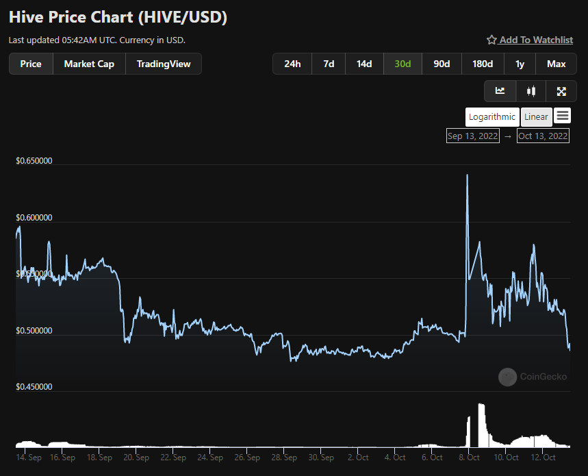Click the 28. Sep marker on timeline
This screenshot has width=588, height=476.
(284, 458)
